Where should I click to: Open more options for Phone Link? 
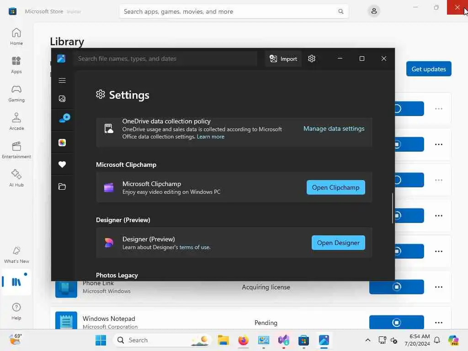(438, 287)
